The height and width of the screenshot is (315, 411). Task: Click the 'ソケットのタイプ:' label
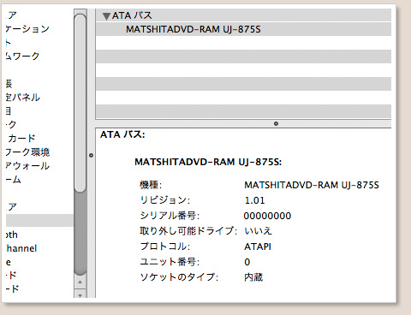click(179, 277)
